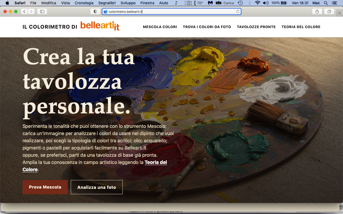Image resolution: width=343 pixels, height=214 pixels.
Task: Click the clock showing Ven 18:31
Action: (x=300, y=3)
